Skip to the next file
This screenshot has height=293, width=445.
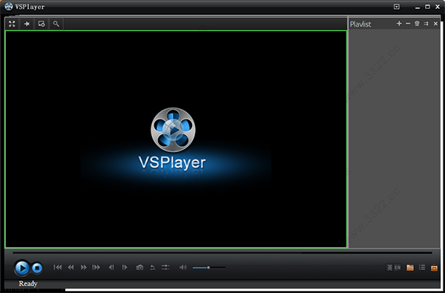(96, 268)
